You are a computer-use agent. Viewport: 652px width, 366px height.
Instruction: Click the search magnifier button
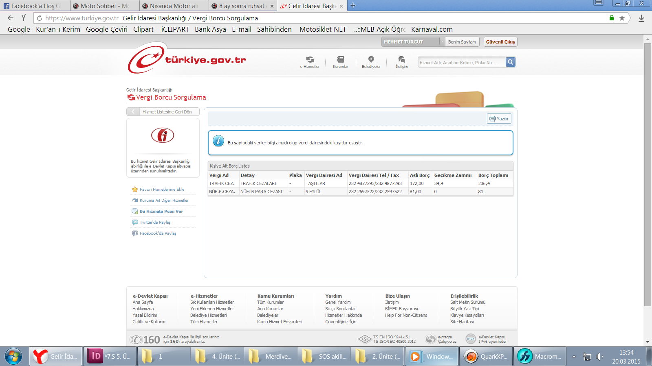pyautogui.click(x=511, y=62)
